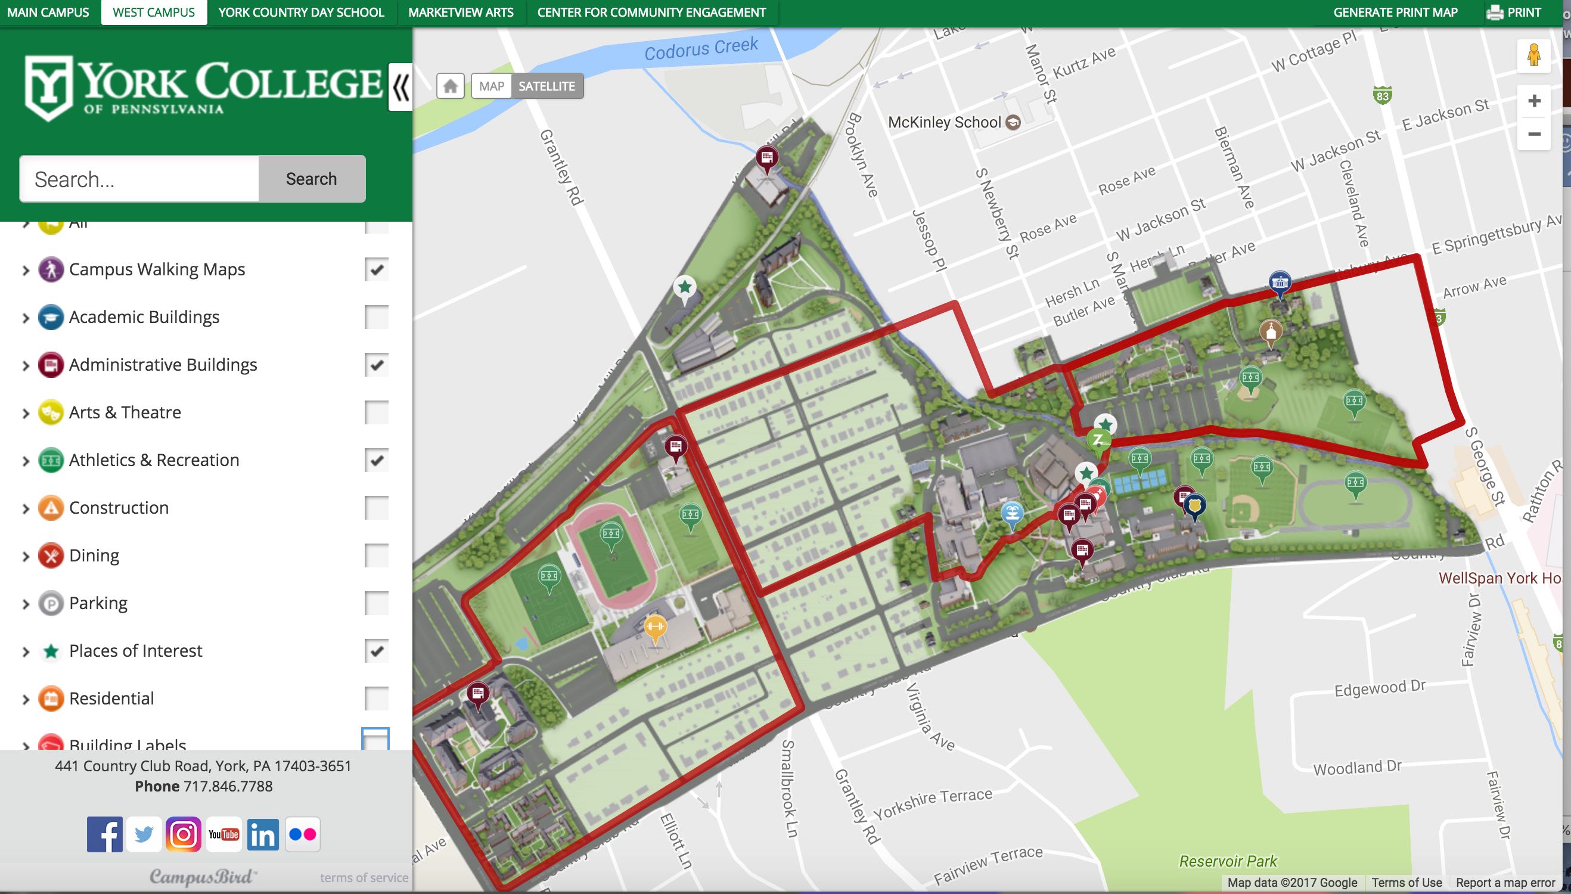1571x894 pixels.
Task: Click the Academic Buildings icon
Action: (x=51, y=317)
